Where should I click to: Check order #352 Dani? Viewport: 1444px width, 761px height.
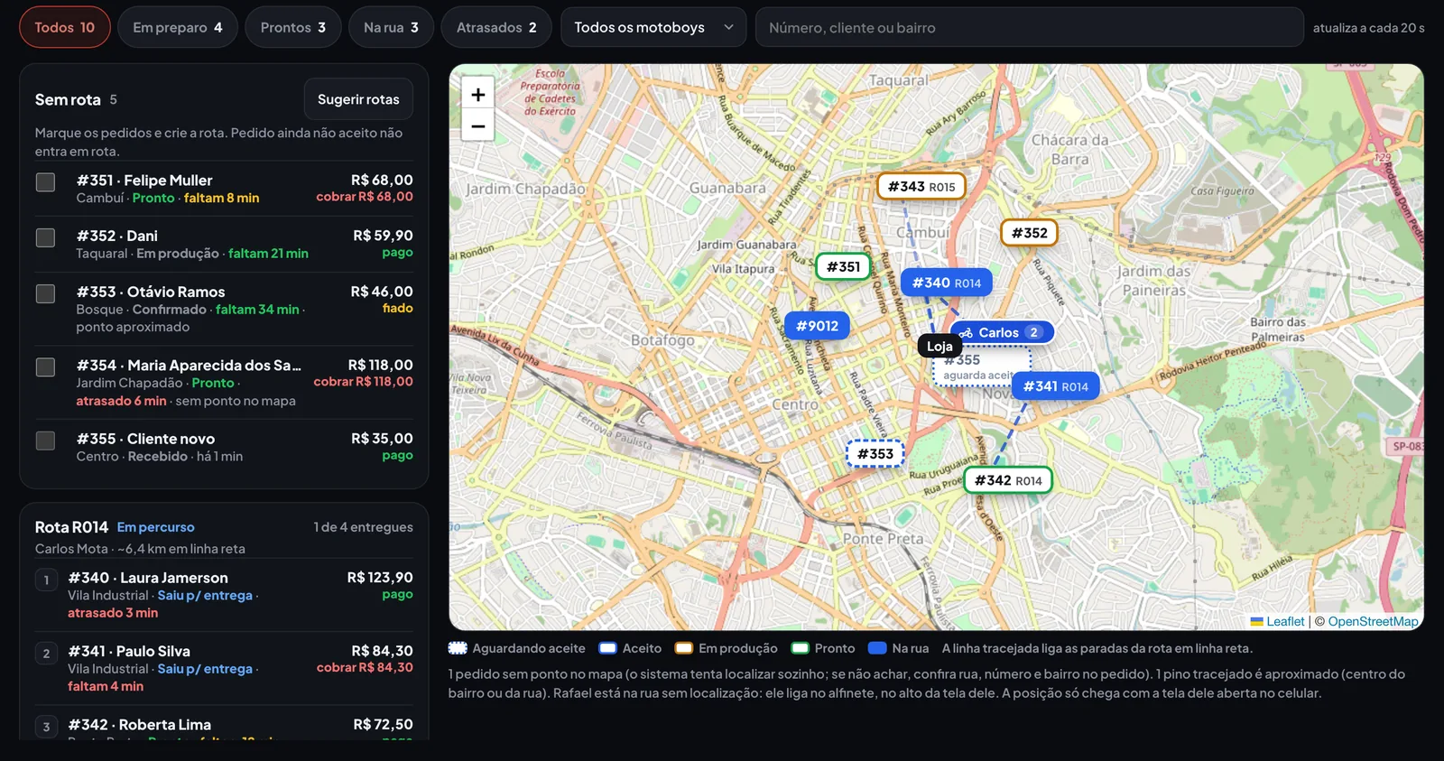45,237
